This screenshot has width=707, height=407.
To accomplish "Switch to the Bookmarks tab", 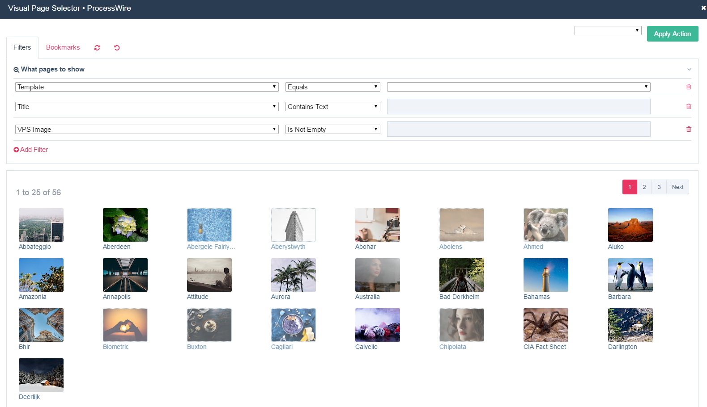I will tap(63, 47).
